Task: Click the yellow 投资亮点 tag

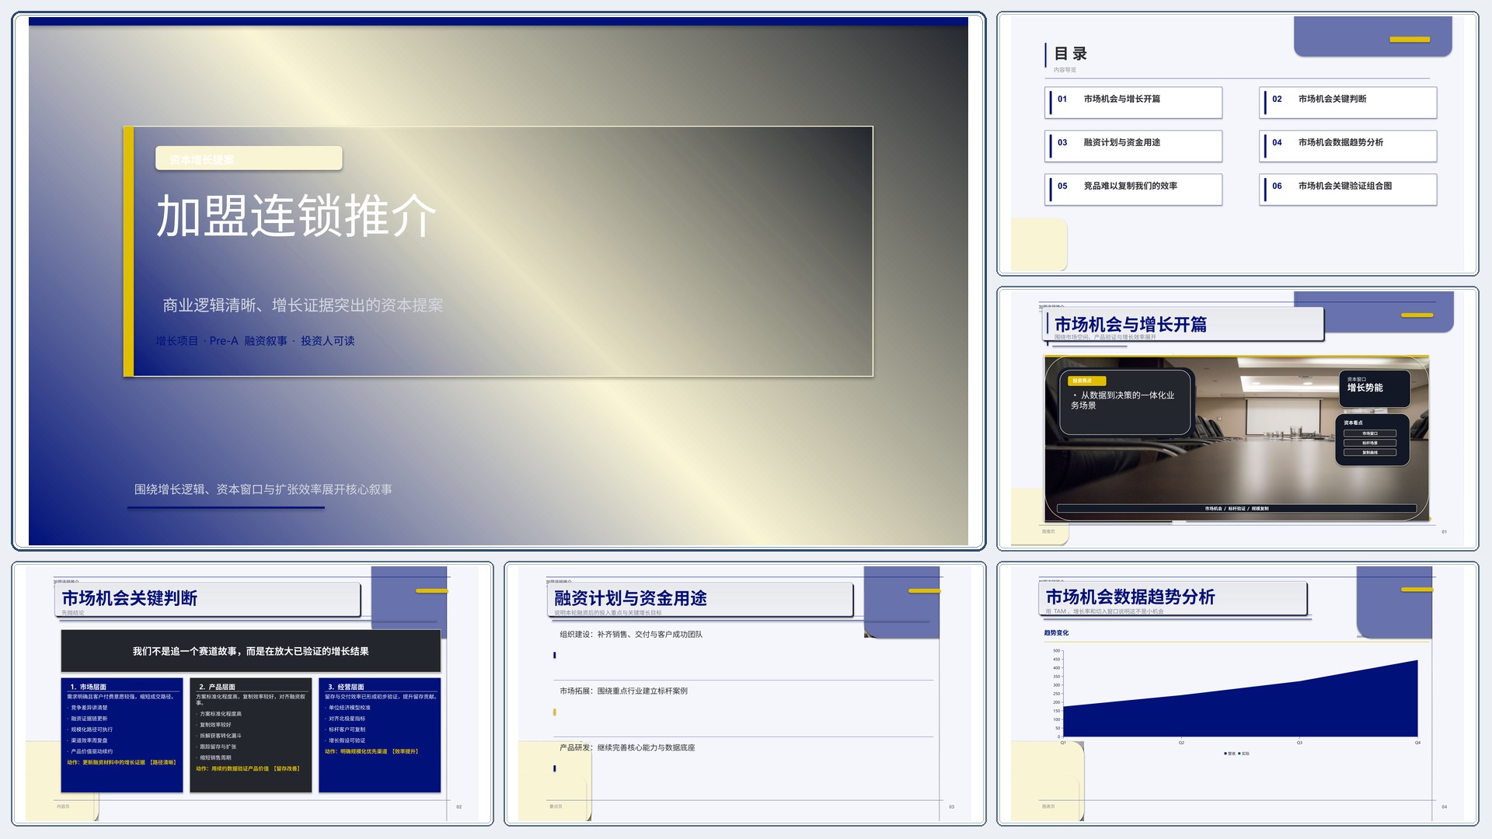Action: (x=1086, y=381)
